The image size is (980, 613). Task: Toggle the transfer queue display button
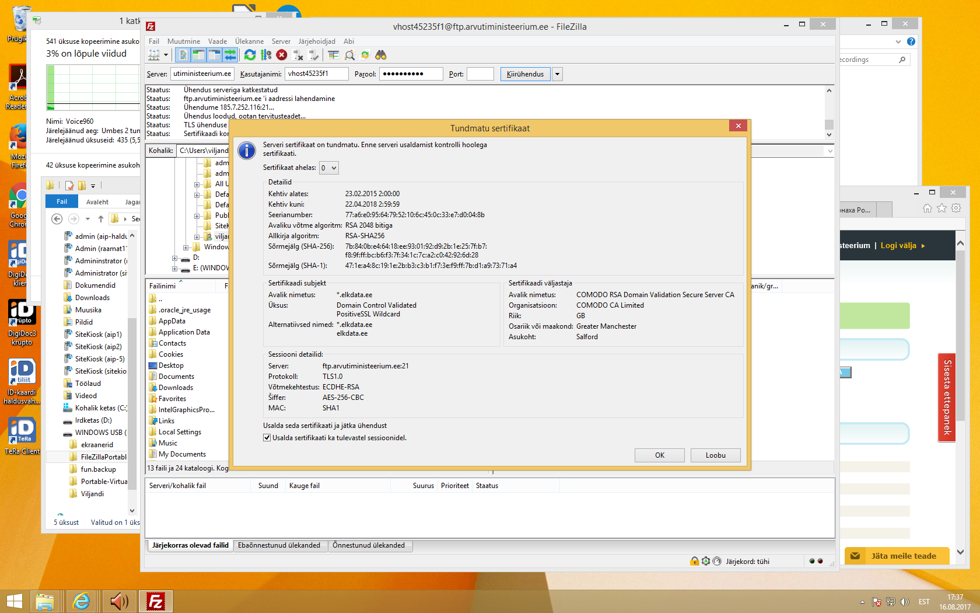pos(230,55)
